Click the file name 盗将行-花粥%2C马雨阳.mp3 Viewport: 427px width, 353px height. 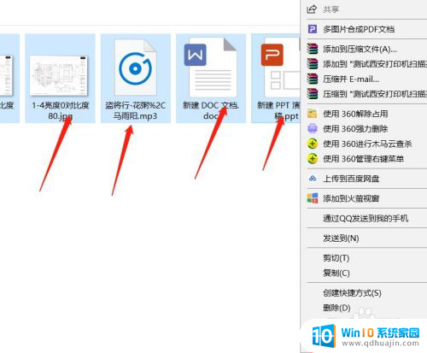pos(136,110)
